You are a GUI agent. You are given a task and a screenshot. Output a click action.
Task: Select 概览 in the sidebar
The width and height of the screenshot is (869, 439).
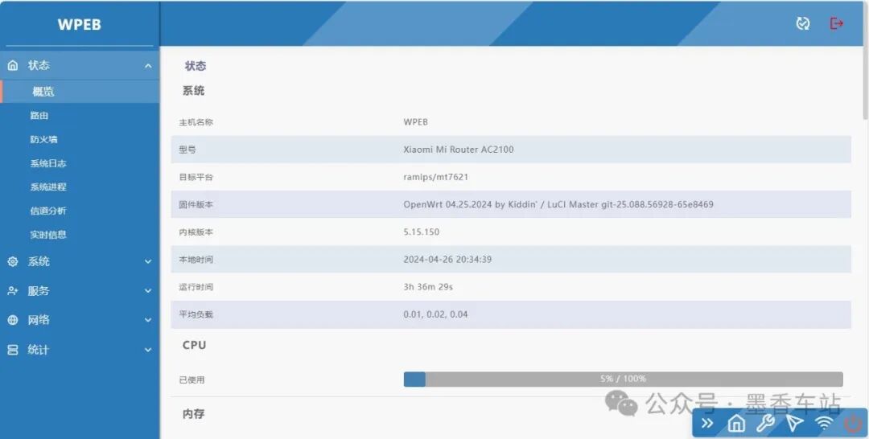pos(80,92)
